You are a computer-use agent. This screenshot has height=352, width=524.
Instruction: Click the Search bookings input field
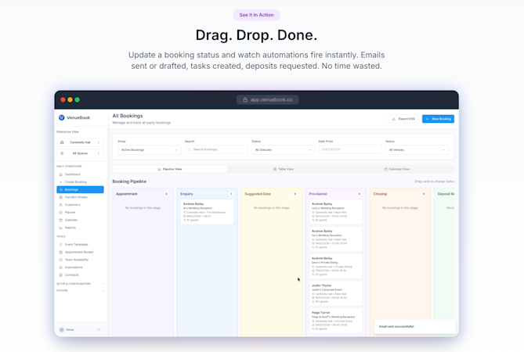coord(216,149)
